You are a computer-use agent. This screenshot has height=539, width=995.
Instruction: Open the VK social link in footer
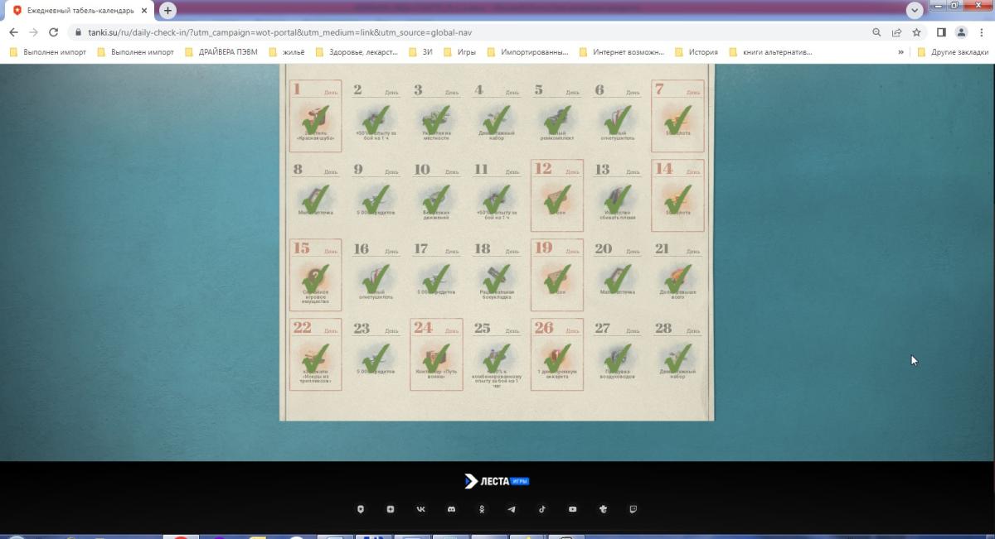(x=420, y=509)
